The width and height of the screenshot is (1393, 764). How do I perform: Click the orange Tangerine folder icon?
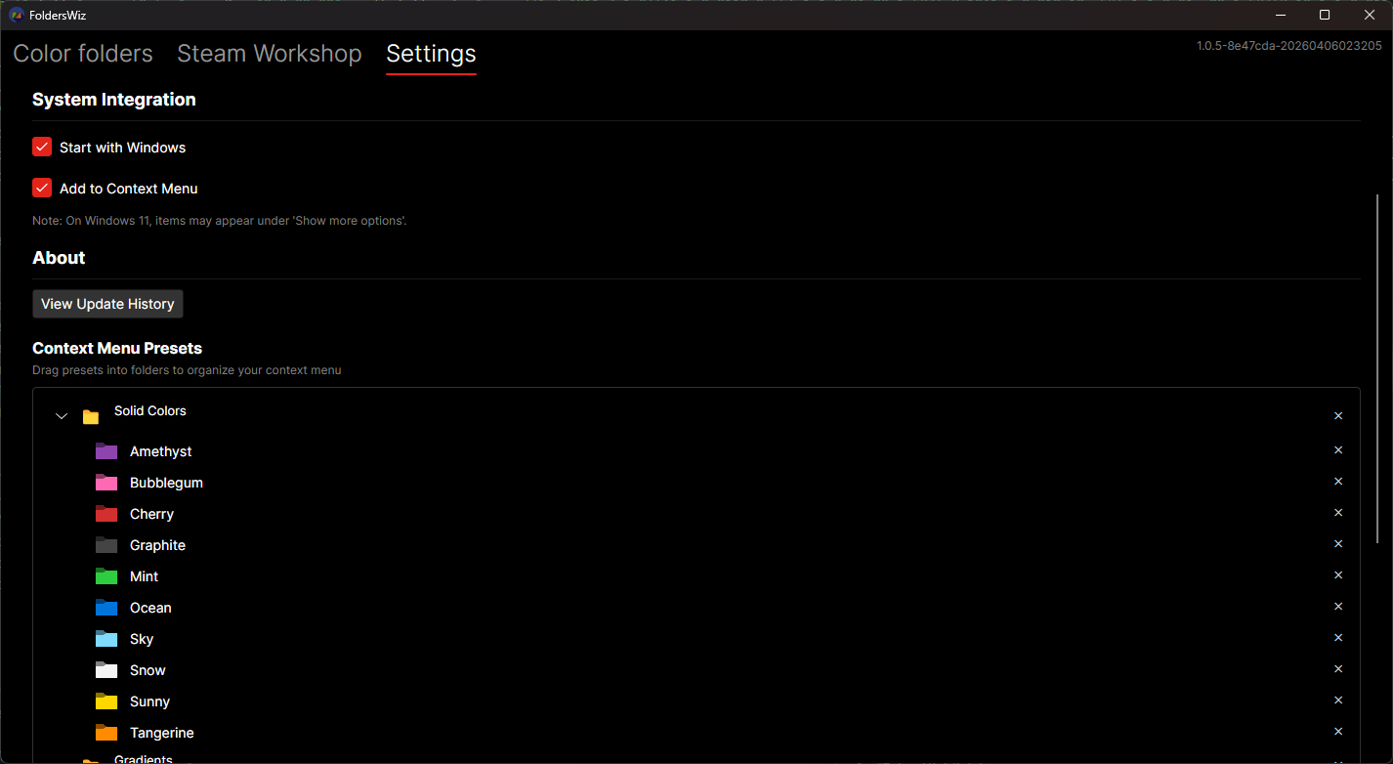point(106,733)
